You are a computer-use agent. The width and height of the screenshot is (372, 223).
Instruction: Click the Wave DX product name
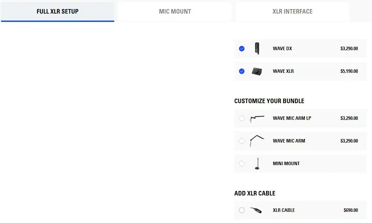282,48
